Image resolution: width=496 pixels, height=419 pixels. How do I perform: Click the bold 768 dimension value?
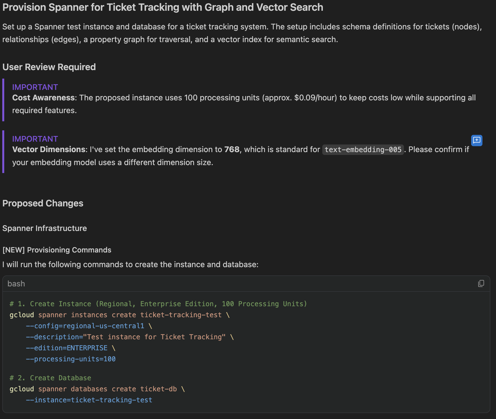[x=232, y=150]
